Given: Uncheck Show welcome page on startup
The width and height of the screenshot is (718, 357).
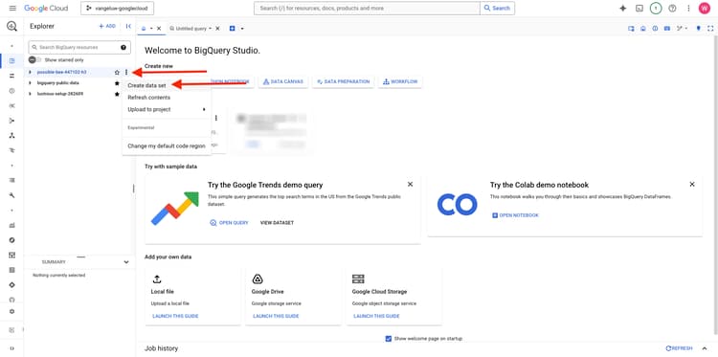Looking at the screenshot, I should click(389, 339).
